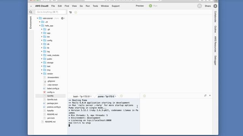Image resolution: width=243 pixels, height=136 pixels.
Task: Select the .browserslistrc file
Action: (x=53, y=77)
